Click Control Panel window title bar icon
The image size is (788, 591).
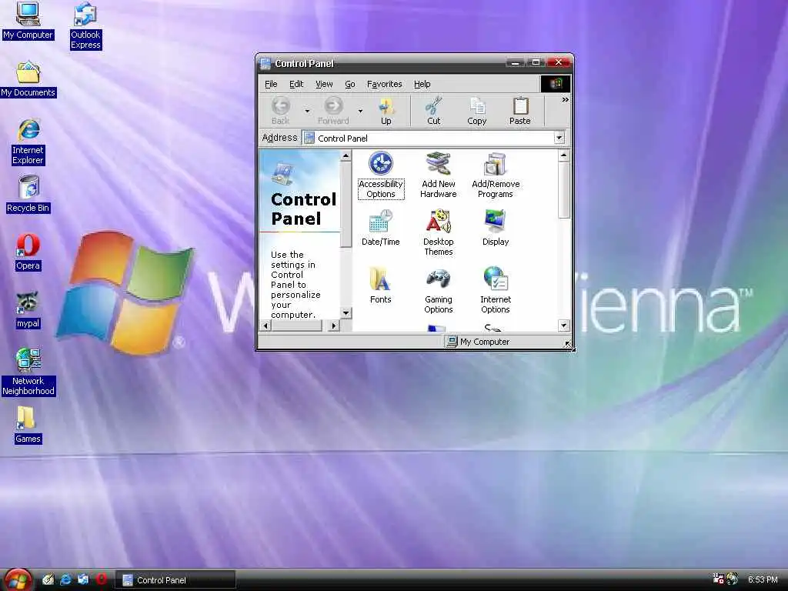pyautogui.click(x=265, y=63)
